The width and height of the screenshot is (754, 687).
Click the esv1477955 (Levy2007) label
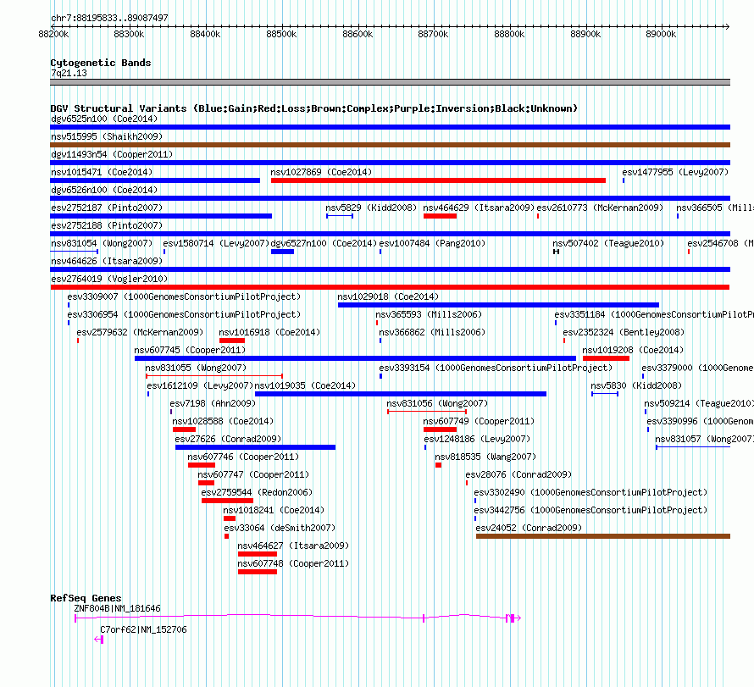tap(675, 172)
